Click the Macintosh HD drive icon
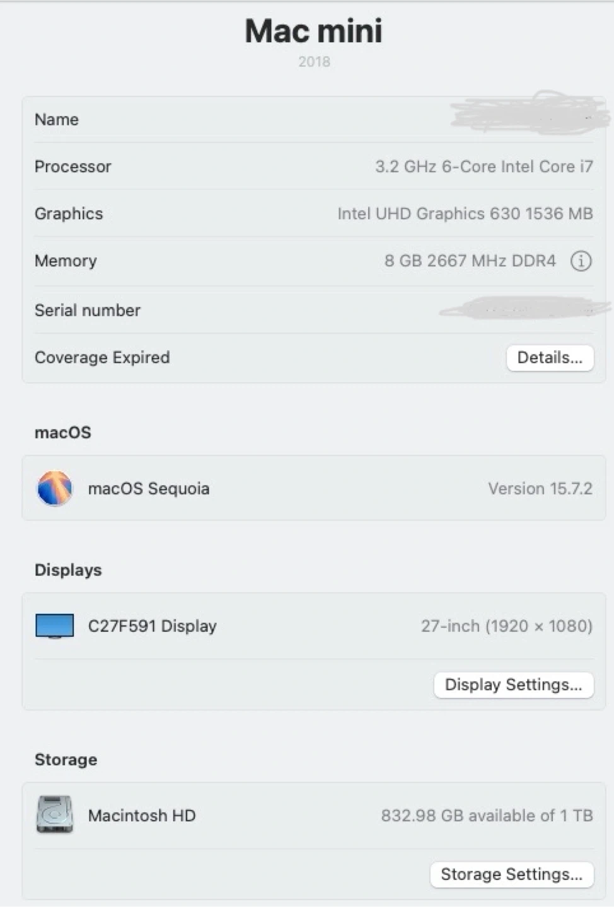This screenshot has width=614, height=907. coord(55,815)
